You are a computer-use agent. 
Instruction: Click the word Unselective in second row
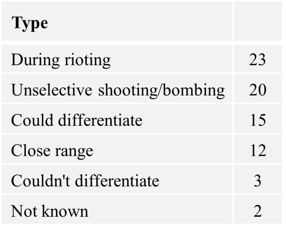click(51, 90)
